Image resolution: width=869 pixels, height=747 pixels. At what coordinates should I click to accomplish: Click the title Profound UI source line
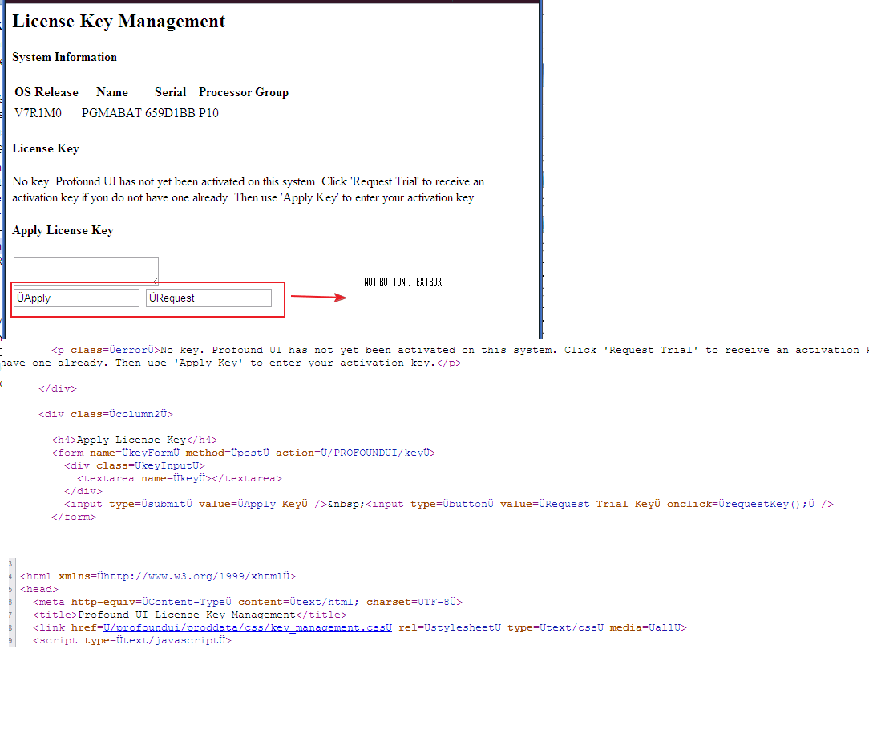[x=189, y=615]
